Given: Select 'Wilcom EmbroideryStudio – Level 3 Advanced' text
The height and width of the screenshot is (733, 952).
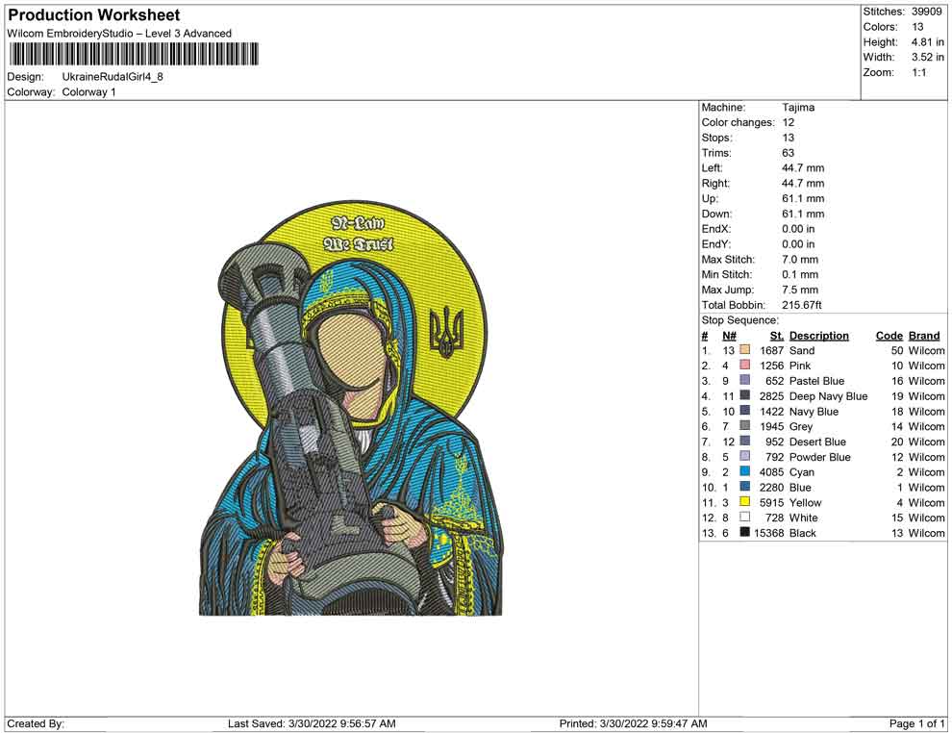Looking at the screenshot, I should tap(119, 34).
